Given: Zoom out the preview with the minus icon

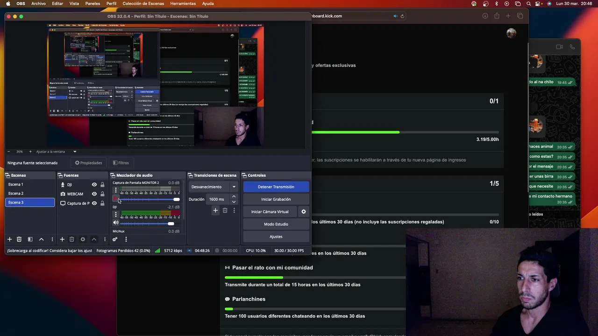Looking at the screenshot, I should click(x=9, y=152).
